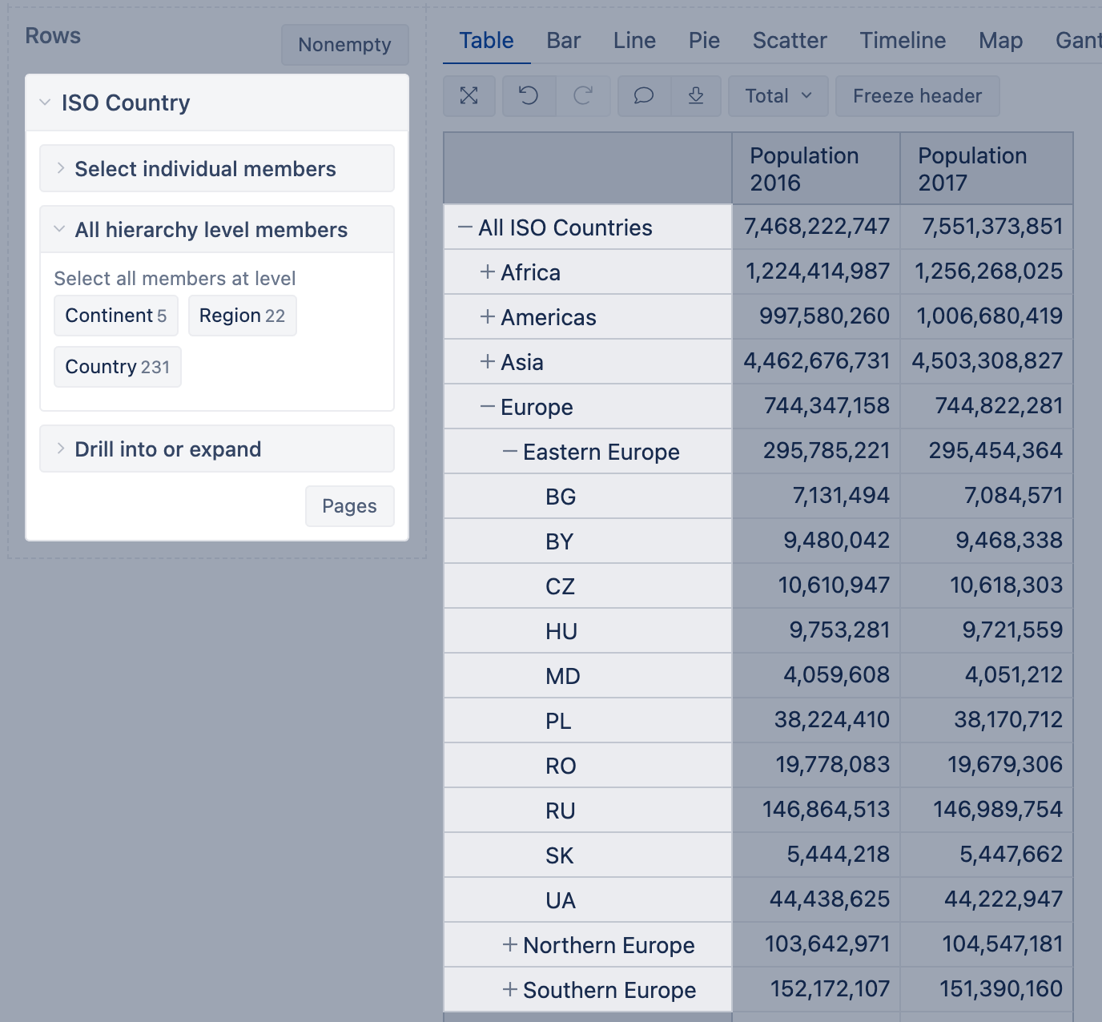
Task: Toggle Freeze header option
Action: [x=917, y=96]
